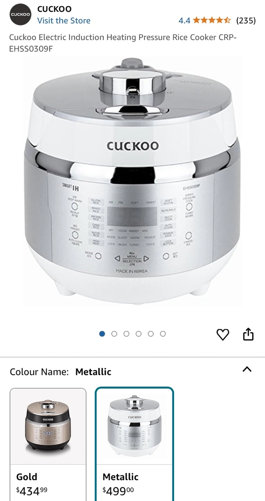Open the main rice cooker product image
This screenshot has height=501, width=265.
coord(132,182)
